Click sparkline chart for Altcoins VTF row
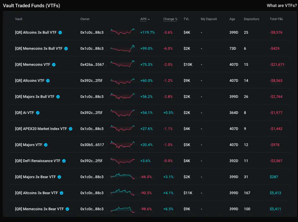Screen dimensions: 298x222 coord(122,81)
